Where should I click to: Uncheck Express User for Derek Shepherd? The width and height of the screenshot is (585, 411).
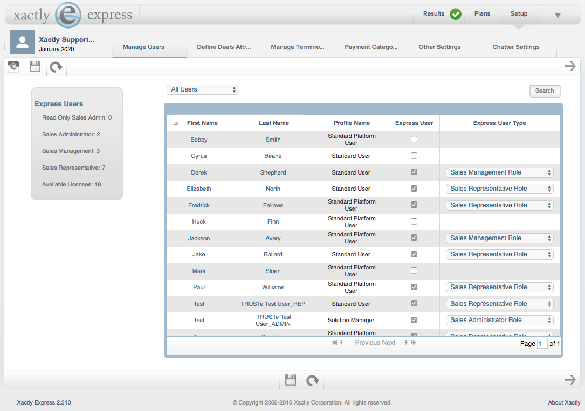coord(414,172)
